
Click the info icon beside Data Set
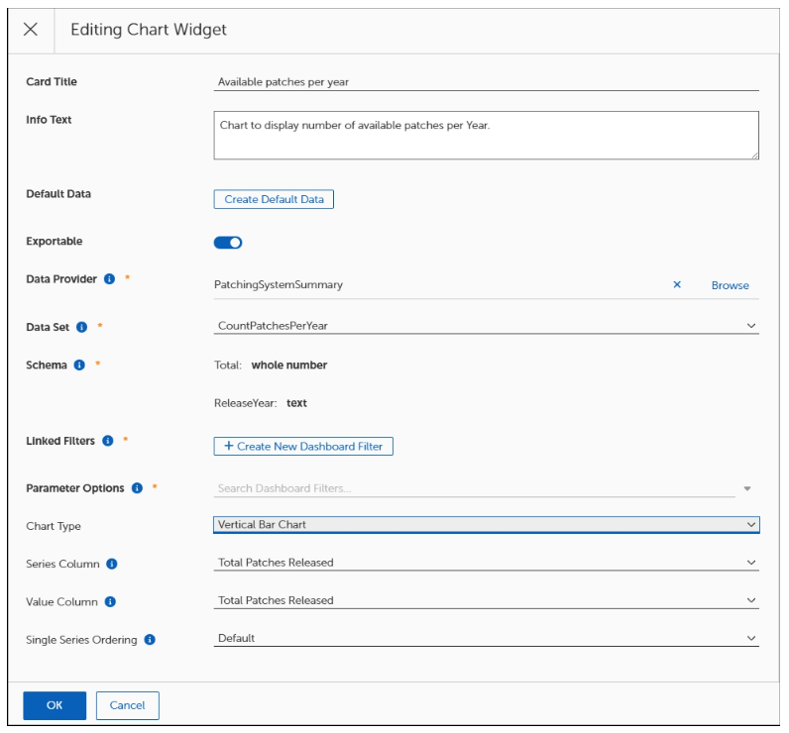82,325
